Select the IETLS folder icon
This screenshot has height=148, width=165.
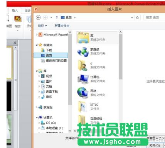tap(82, 107)
